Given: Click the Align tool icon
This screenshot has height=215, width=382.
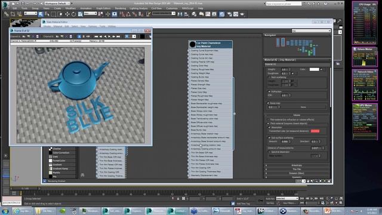Looking at the screenshot, I should point(186,14).
